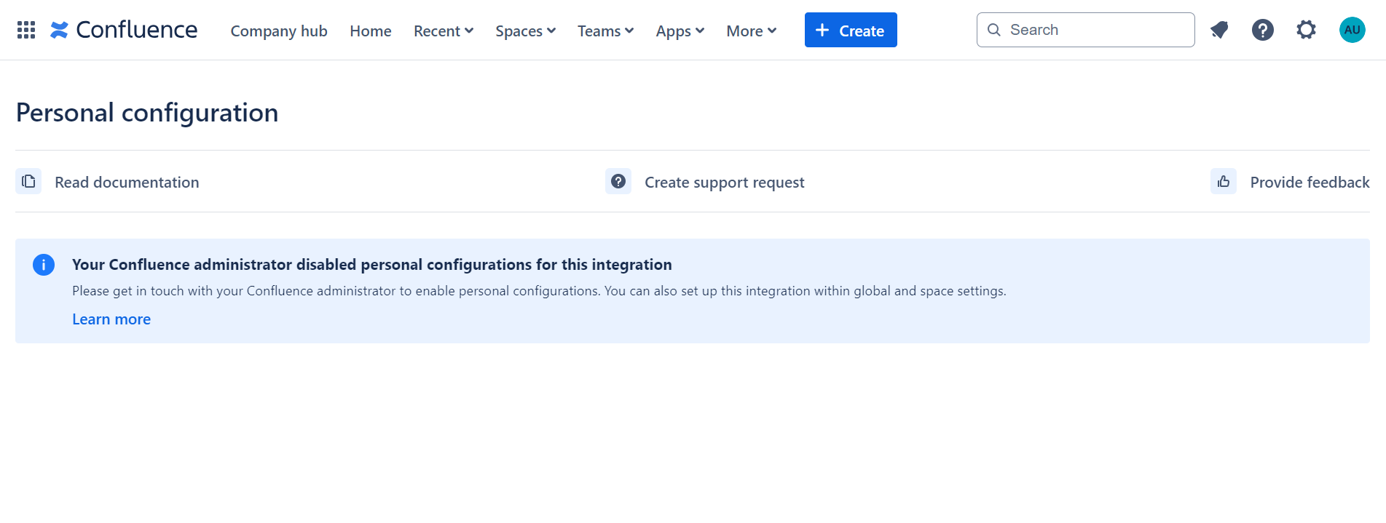The width and height of the screenshot is (1386, 523).
Task: Click the thumbs-up feedback icon
Action: pos(1224,181)
